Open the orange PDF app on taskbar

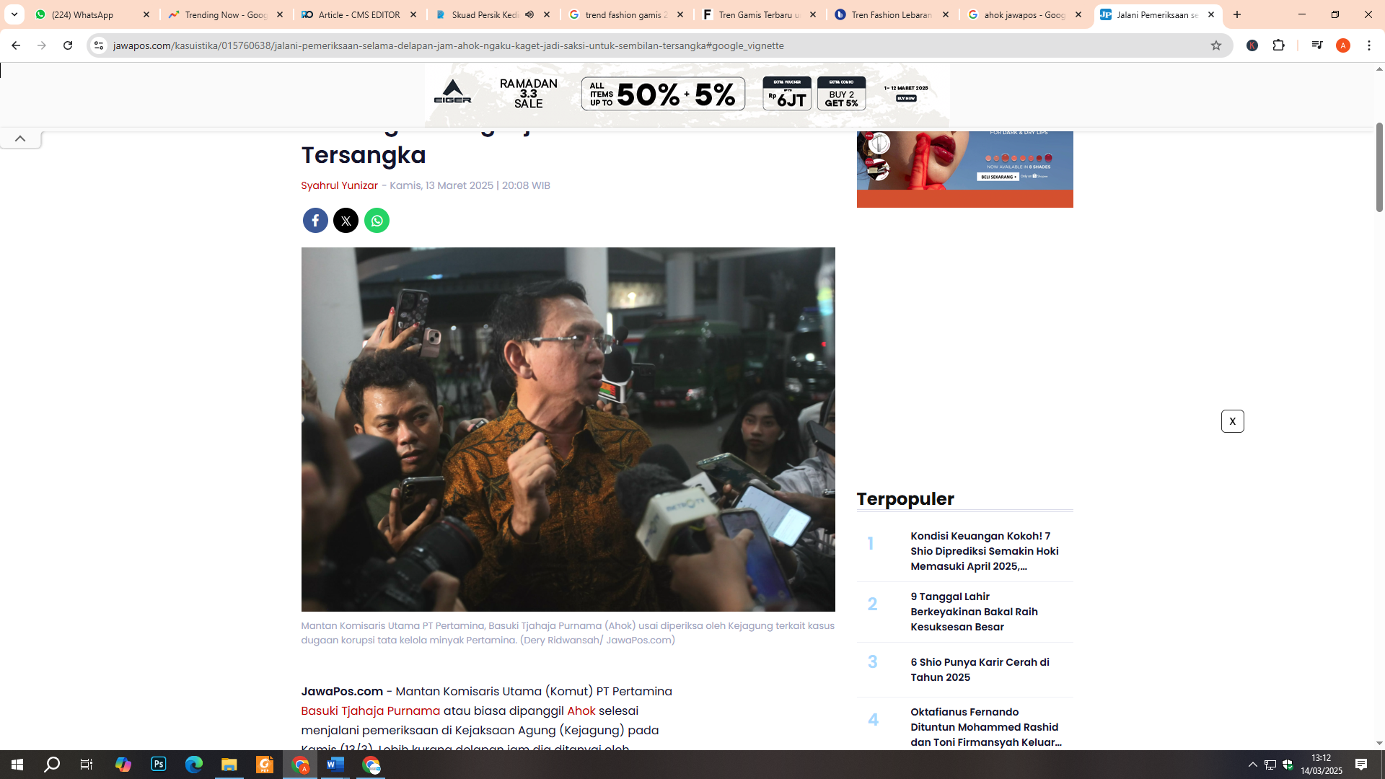tap(265, 765)
